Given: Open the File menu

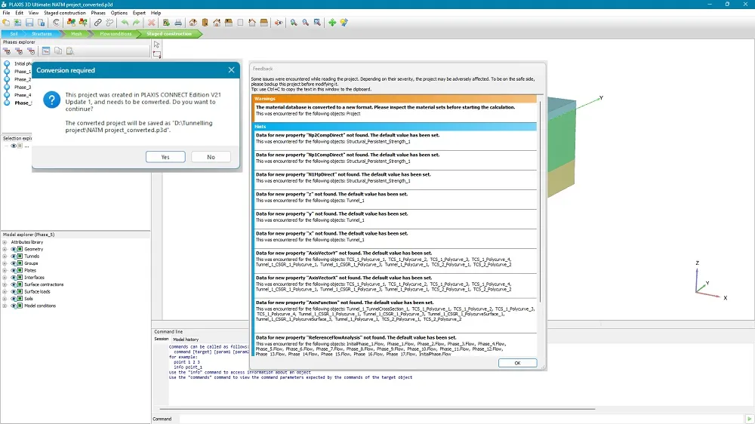Looking at the screenshot, I should [x=6, y=13].
